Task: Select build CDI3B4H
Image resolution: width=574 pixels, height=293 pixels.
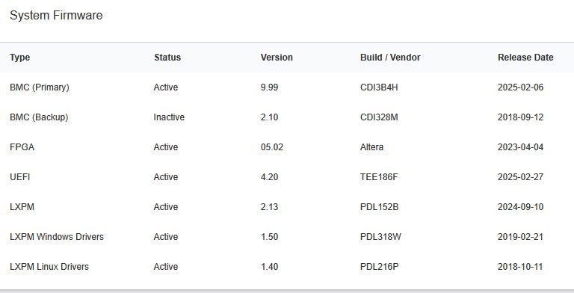Action: point(379,87)
